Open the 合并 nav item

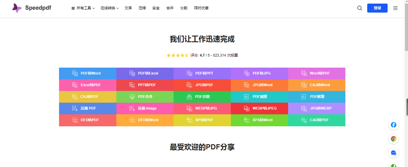pyautogui.click(x=170, y=8)
